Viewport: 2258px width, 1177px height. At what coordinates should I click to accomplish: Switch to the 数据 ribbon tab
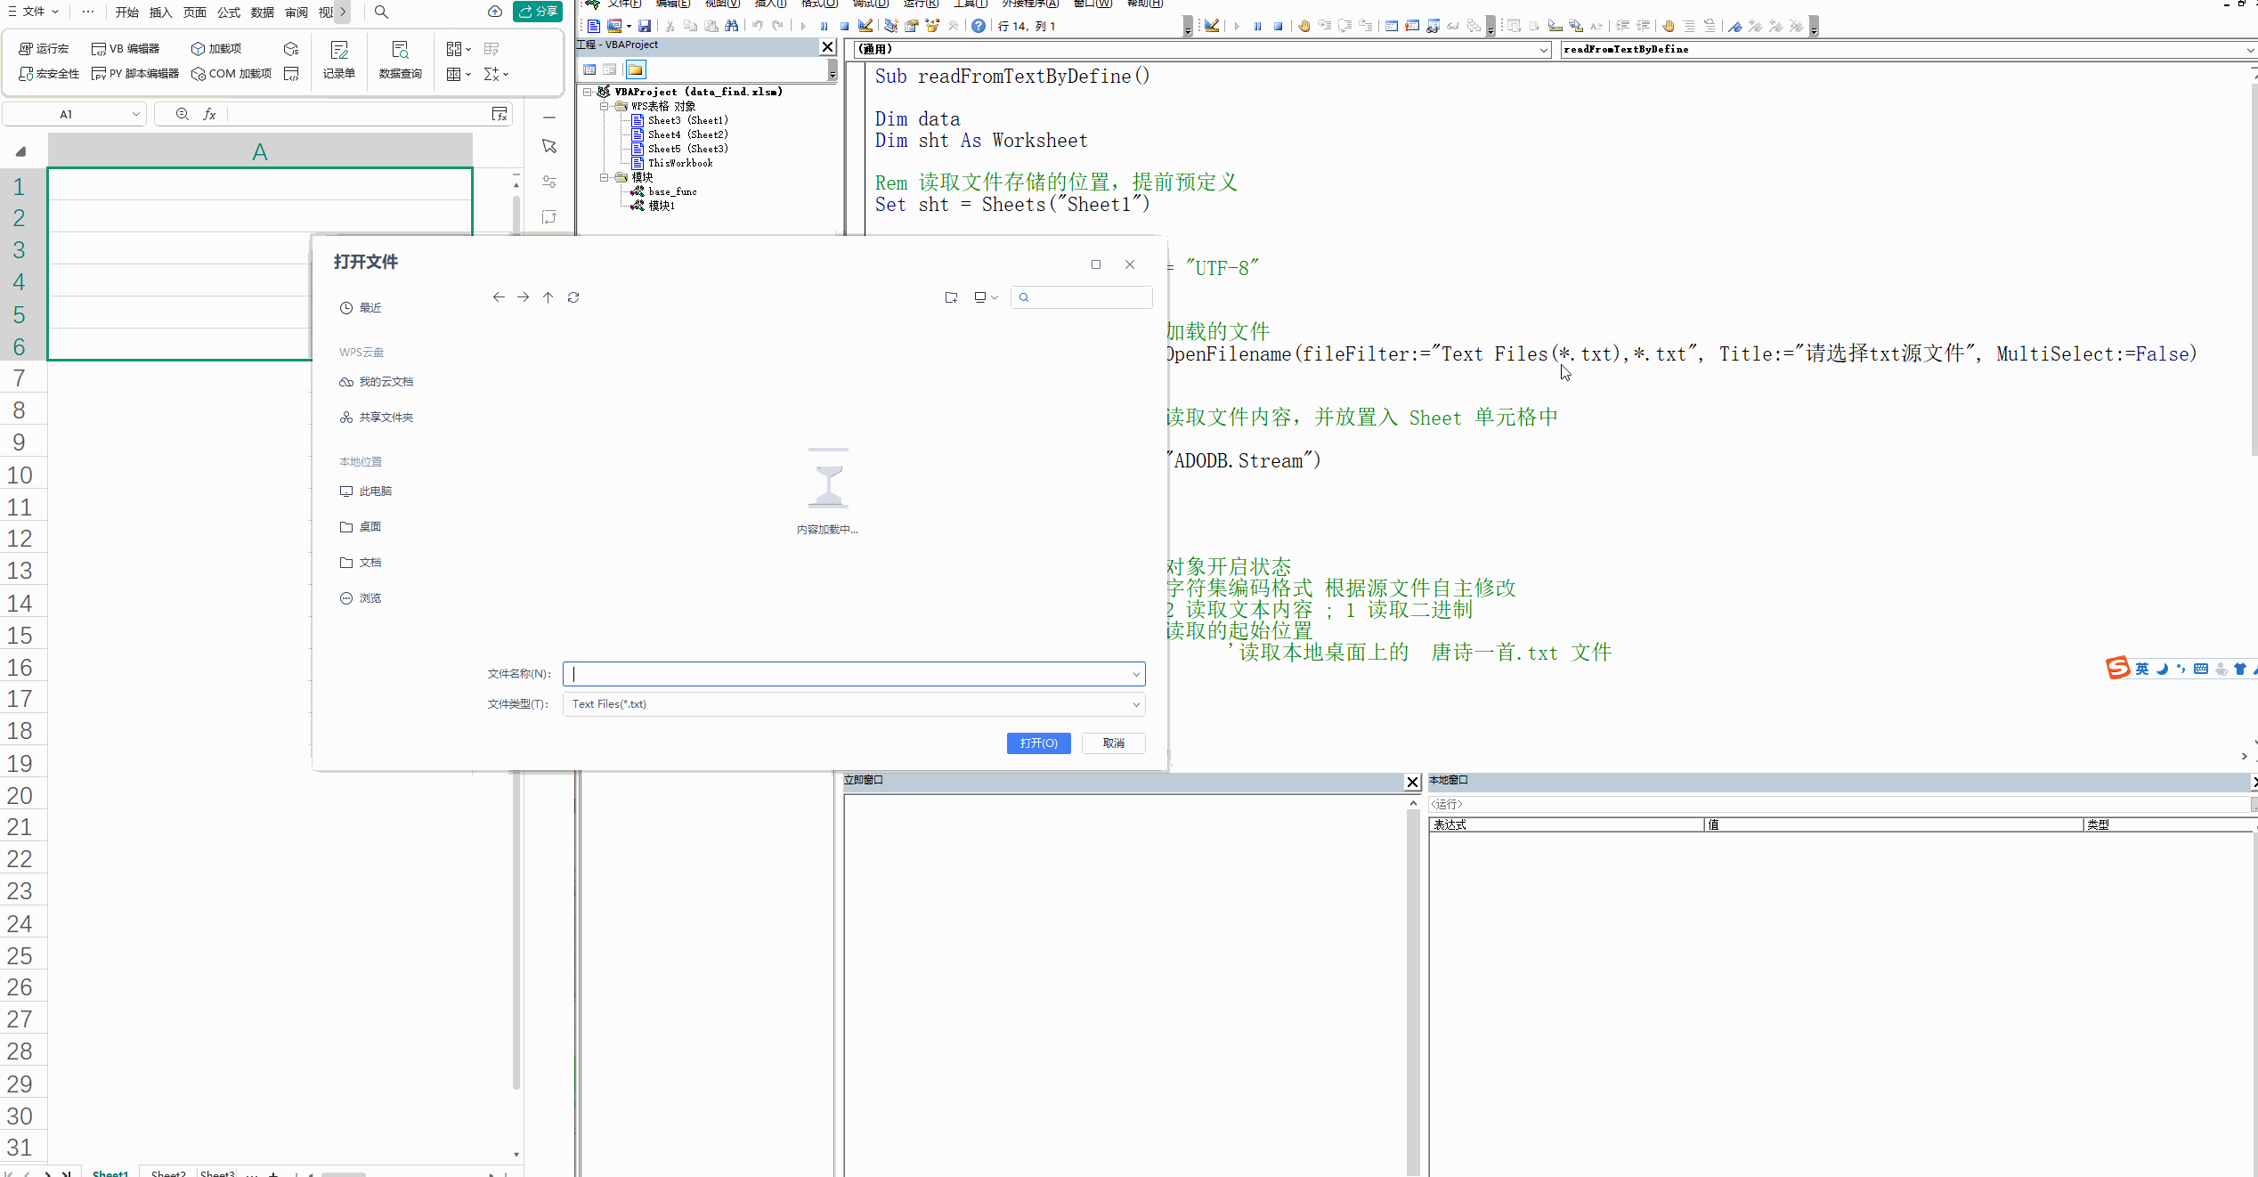(x=261, y=12)
